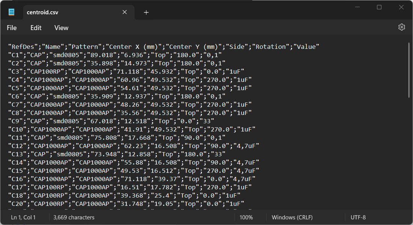Click the Ln 1, Col 1 status

(x=23, y=217)
